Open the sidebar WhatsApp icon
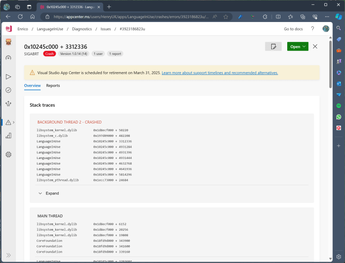The image size is (345, 263). click(x=339, y=117)
